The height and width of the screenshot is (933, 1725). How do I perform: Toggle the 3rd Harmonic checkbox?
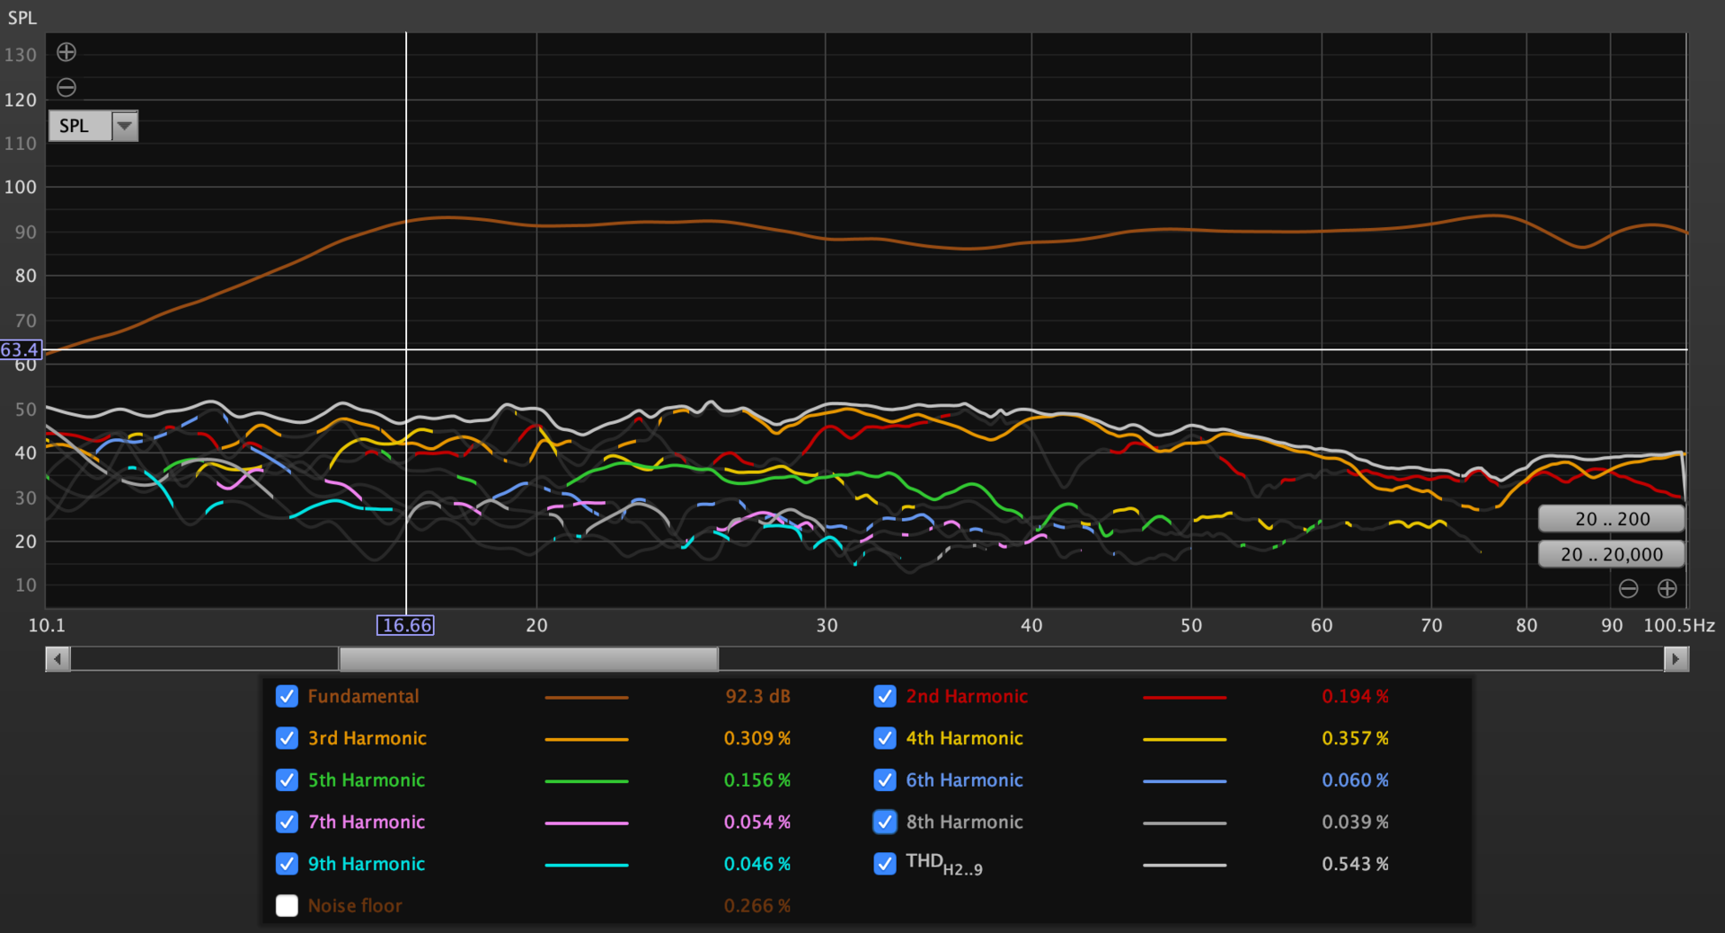[287, 738]
